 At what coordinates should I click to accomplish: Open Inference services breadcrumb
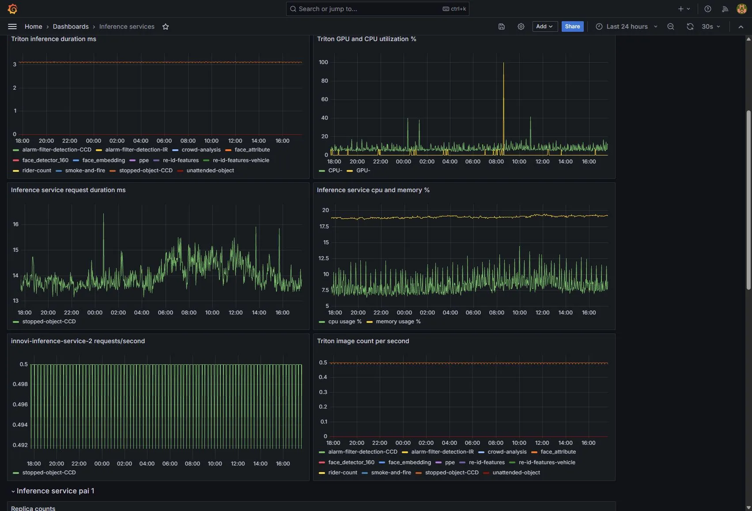coord(127,26)
